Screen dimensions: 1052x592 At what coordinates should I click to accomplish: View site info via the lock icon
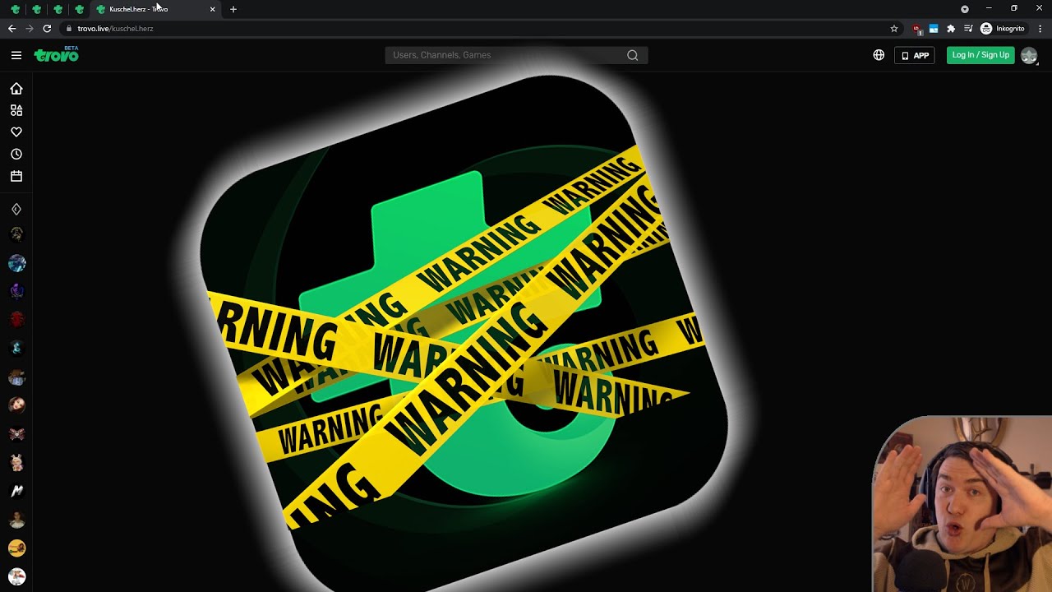[69, 29]
